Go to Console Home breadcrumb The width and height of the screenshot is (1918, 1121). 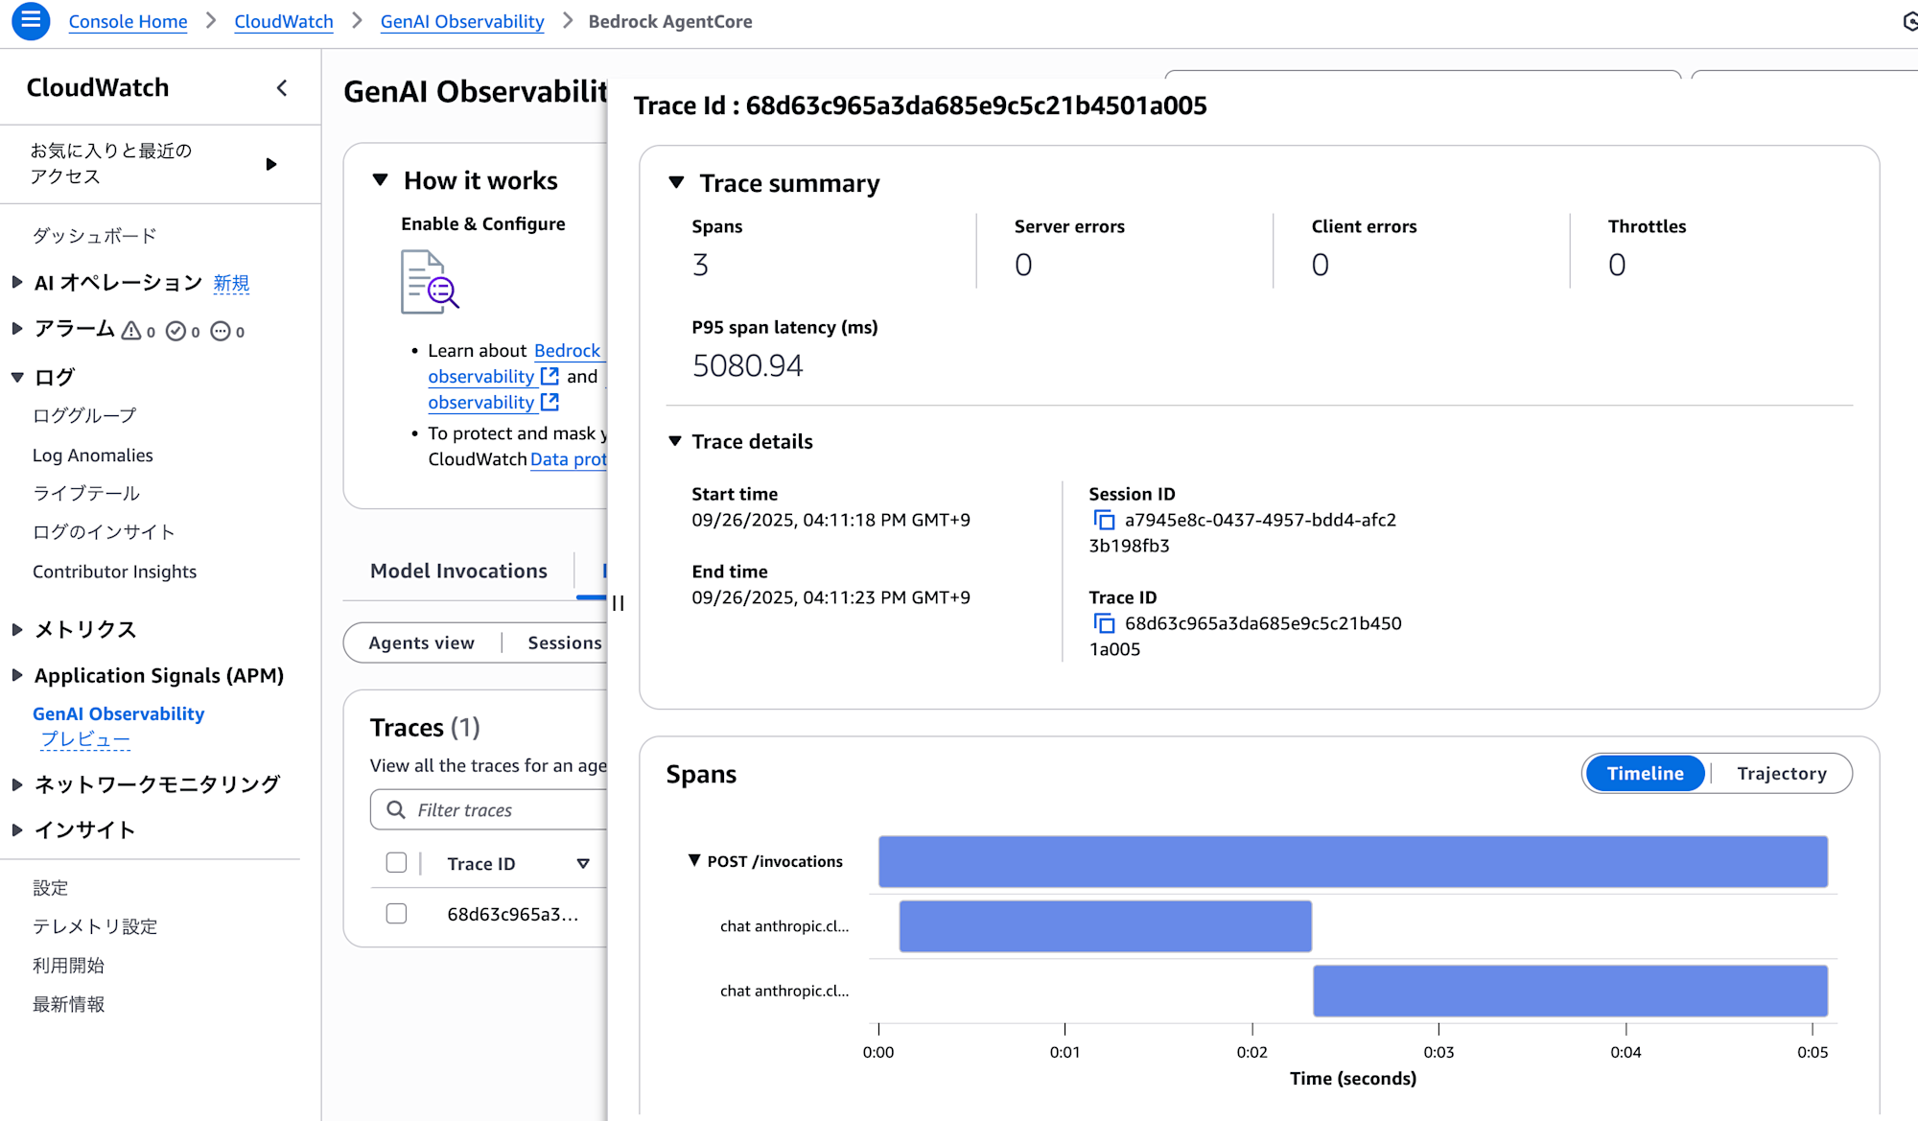[x=128, y=21]
